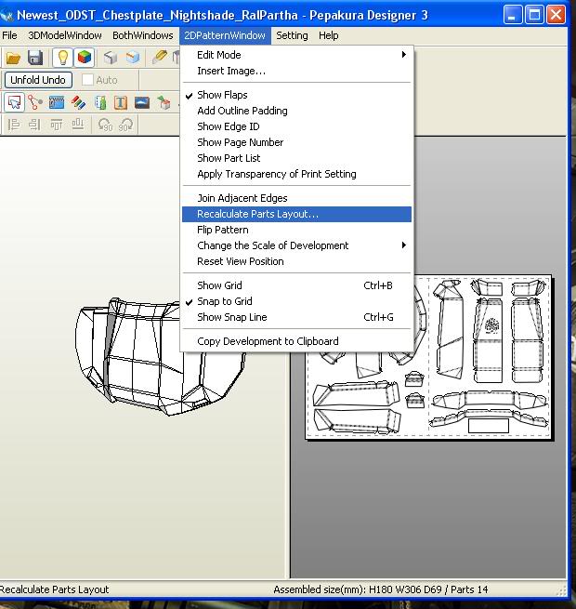Click the align bottom icon

tap(78, 125)
